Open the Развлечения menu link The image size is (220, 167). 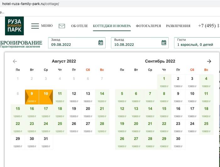point(178,26)
